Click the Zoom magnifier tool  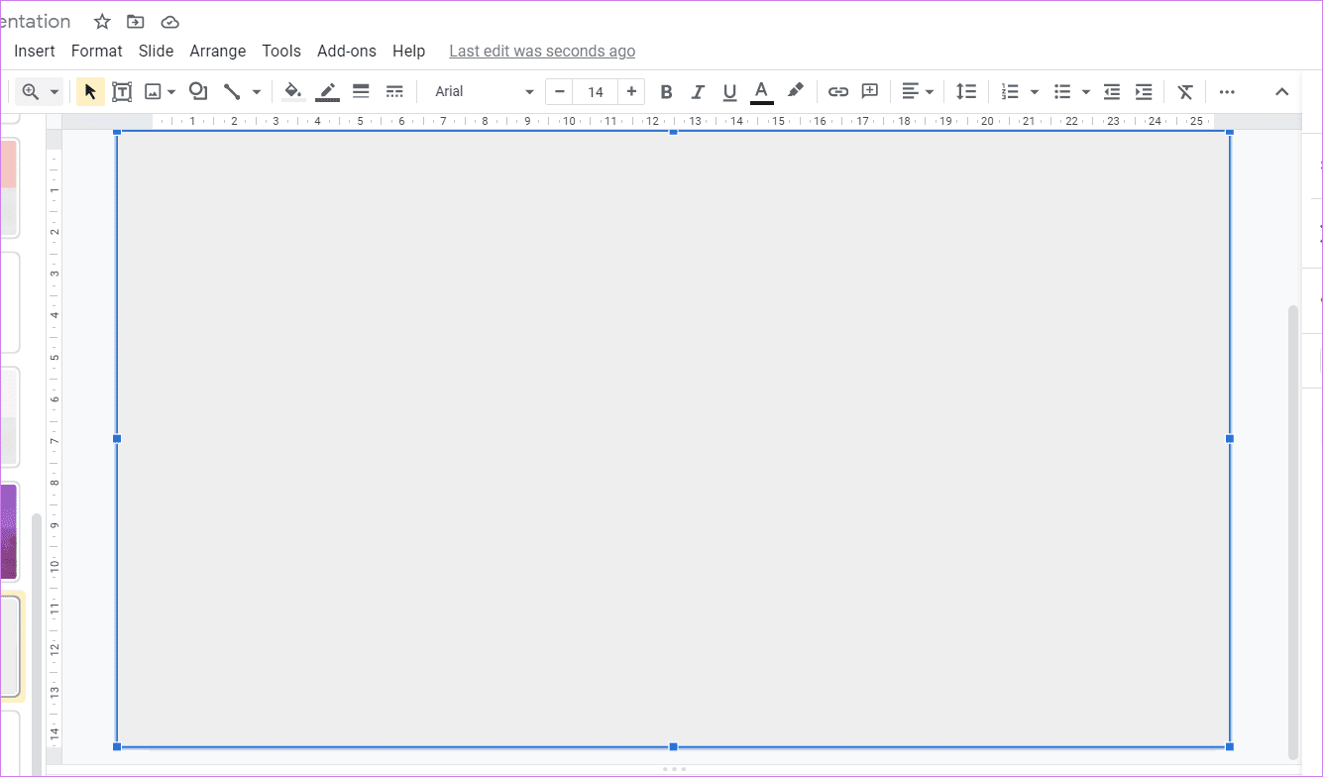(30, 91)
